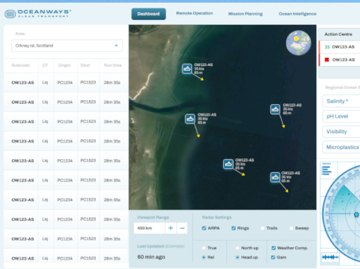This screenshot has width=360, height=269.
Task: Open the pH Level parameter button
Action: point(341,116)
